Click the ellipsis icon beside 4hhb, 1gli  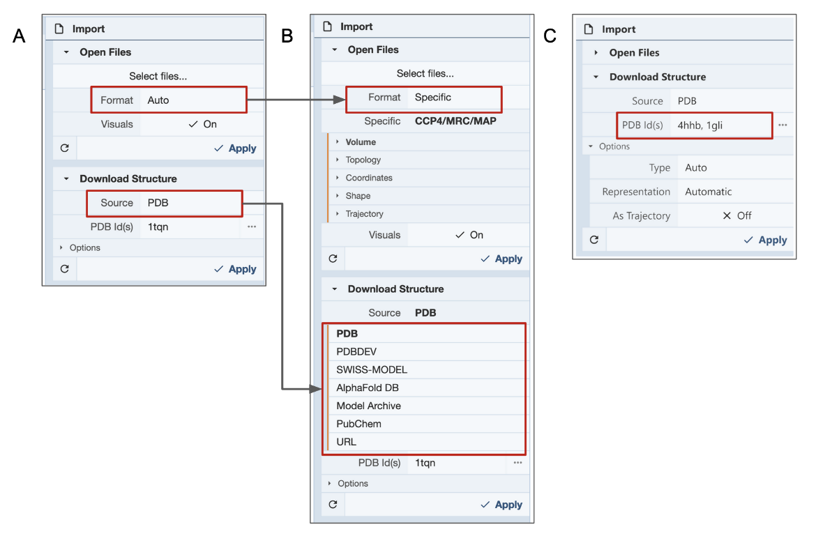(x=783, y=125)
